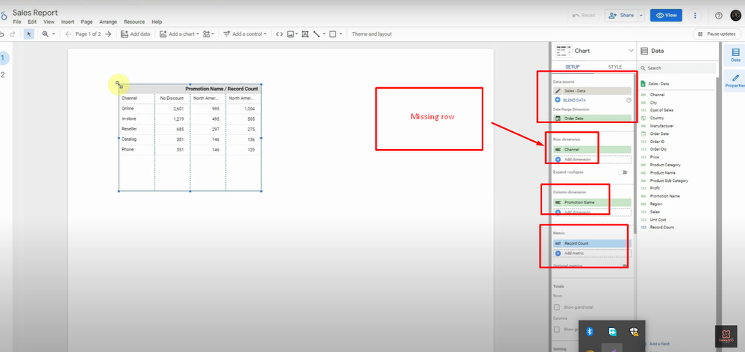745x352 pixels.
Task: Open the Arrange menu
Action: coord(108,22)
